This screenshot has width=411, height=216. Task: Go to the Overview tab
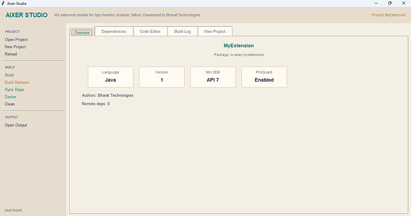pos(82,33)
